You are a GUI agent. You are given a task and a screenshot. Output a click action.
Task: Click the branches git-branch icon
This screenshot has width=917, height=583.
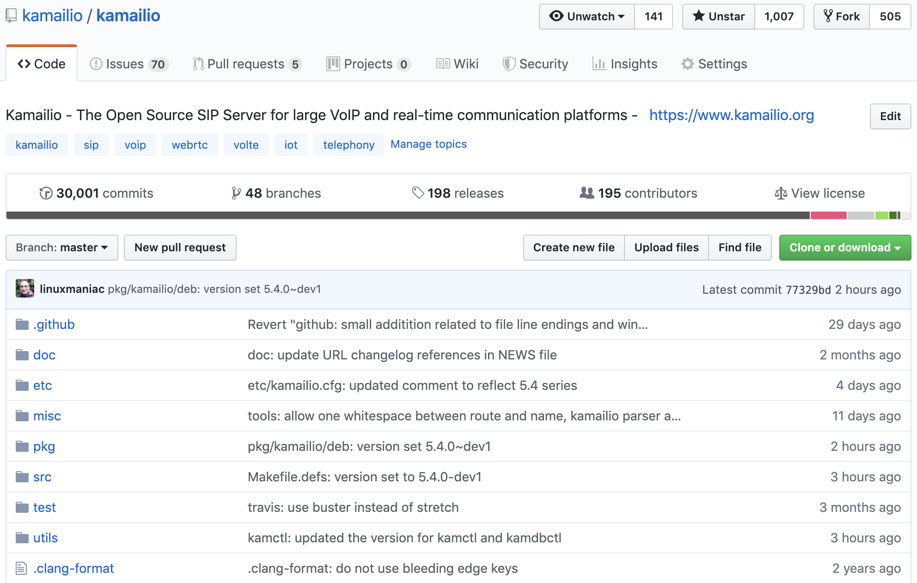(x=236, y=193)
